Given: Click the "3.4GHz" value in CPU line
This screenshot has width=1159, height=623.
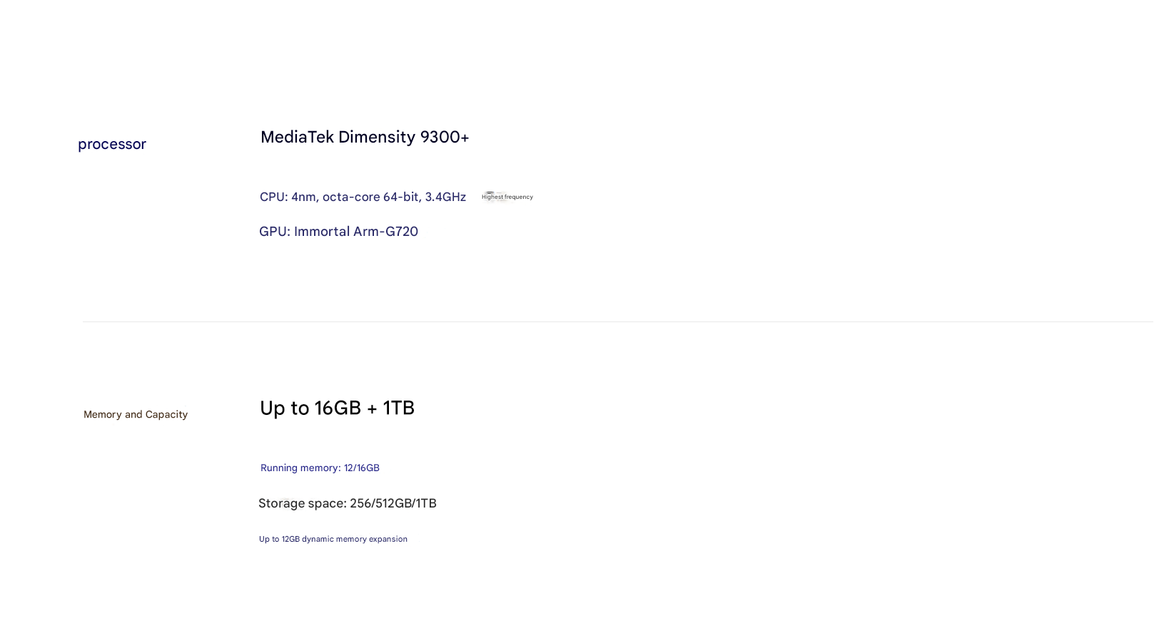Looking at the screenshot, I should tap(445, 197).
